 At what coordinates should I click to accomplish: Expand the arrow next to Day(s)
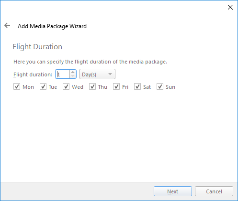(x=110, y=74)
